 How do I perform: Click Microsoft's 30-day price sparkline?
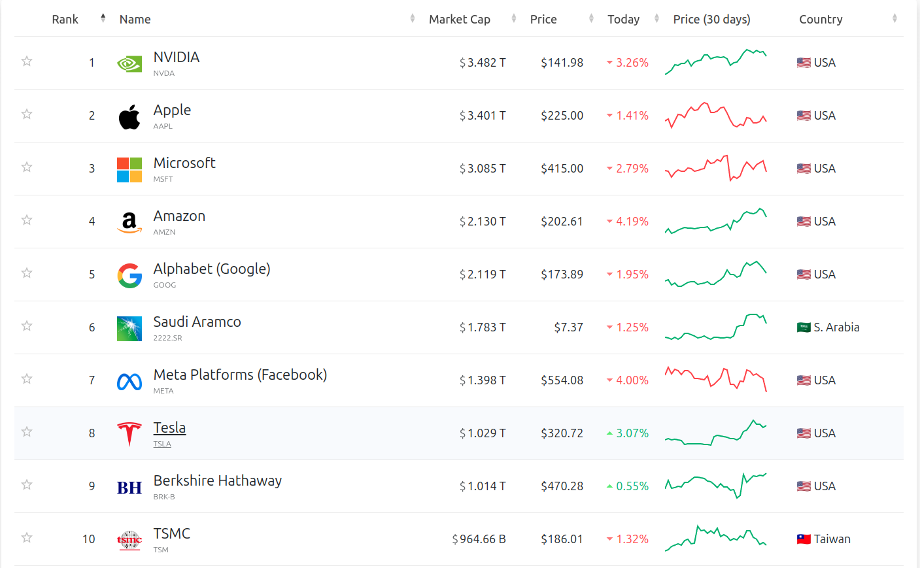pyautogui.click(x=715, y=168)
